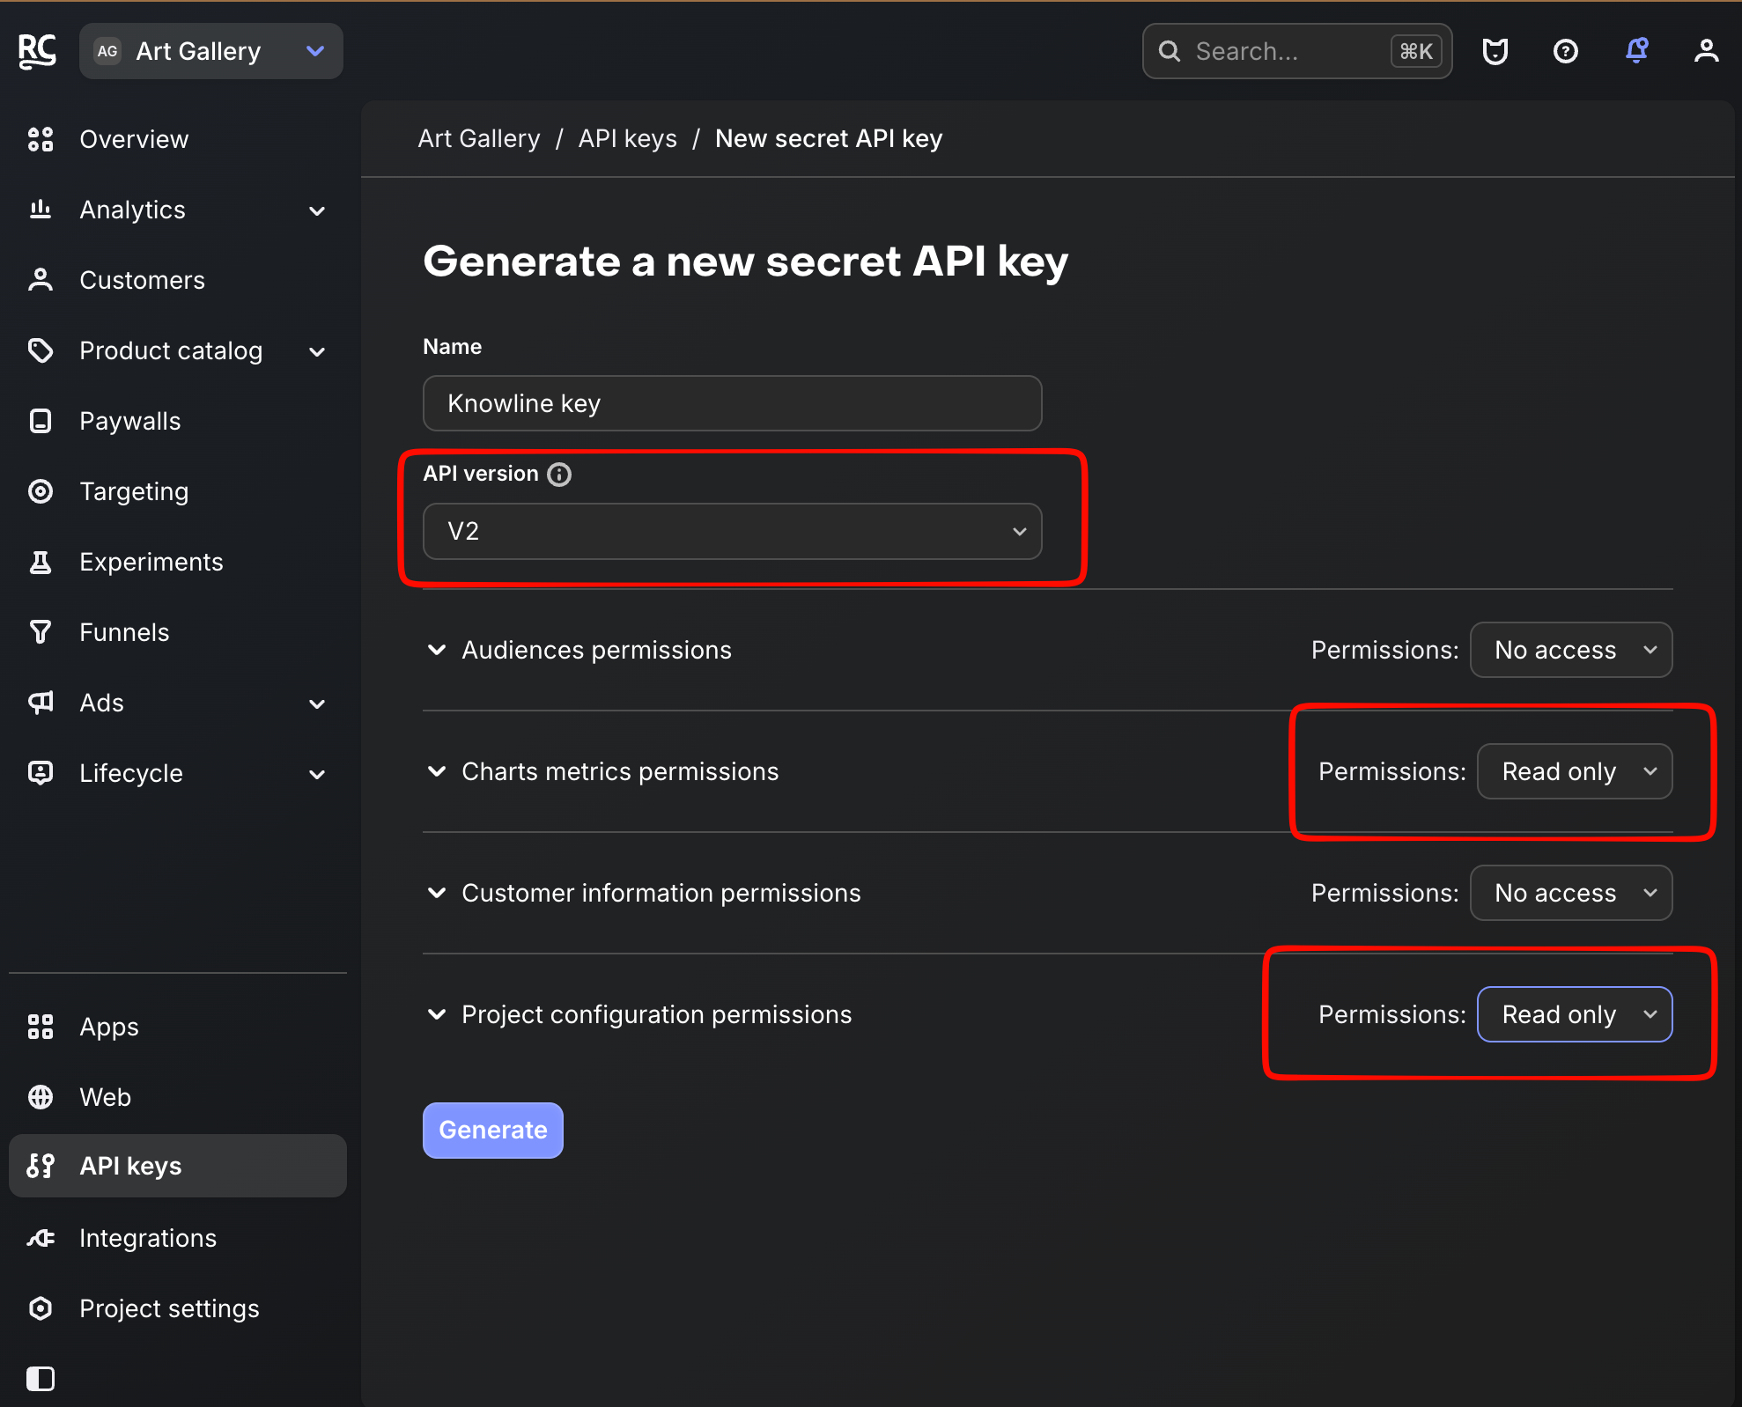Click the New secret API key breadcrumb
The width and height of the screenshot is (1742, 1407).
tap(829, 138)
